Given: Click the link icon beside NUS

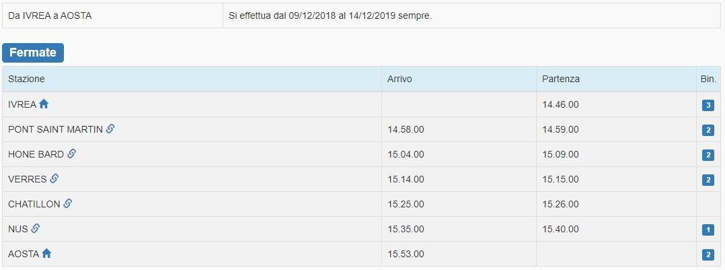Looking at the screenshot, I should (36, 229).
